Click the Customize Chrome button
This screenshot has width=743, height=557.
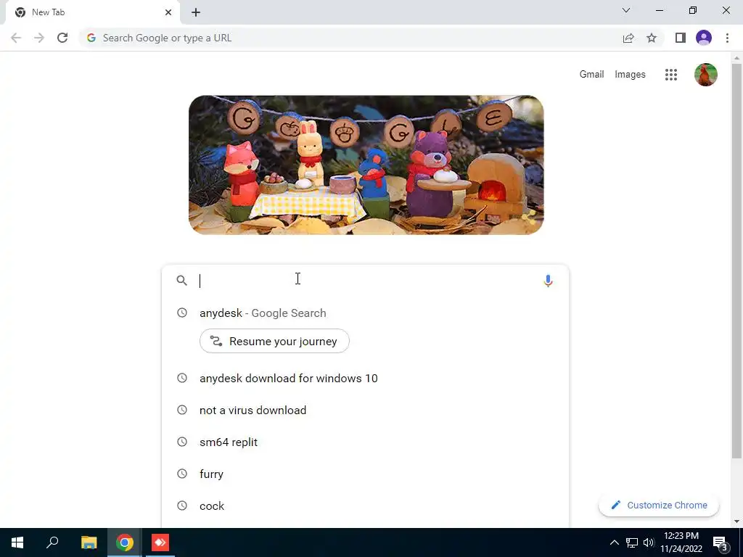(659, 506)
